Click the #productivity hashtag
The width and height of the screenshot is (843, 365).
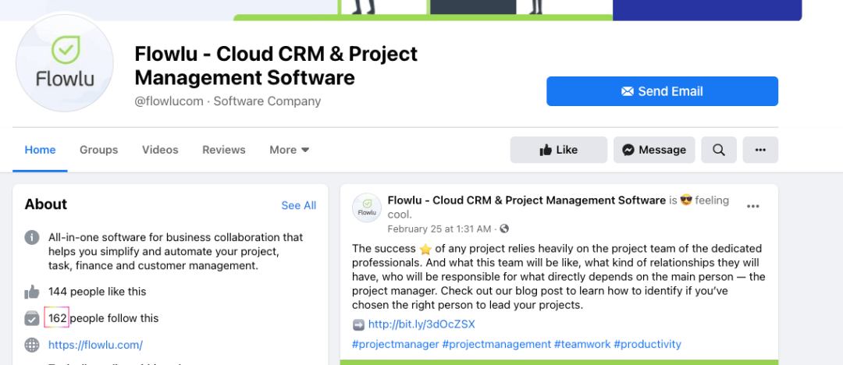coord(647,344)
